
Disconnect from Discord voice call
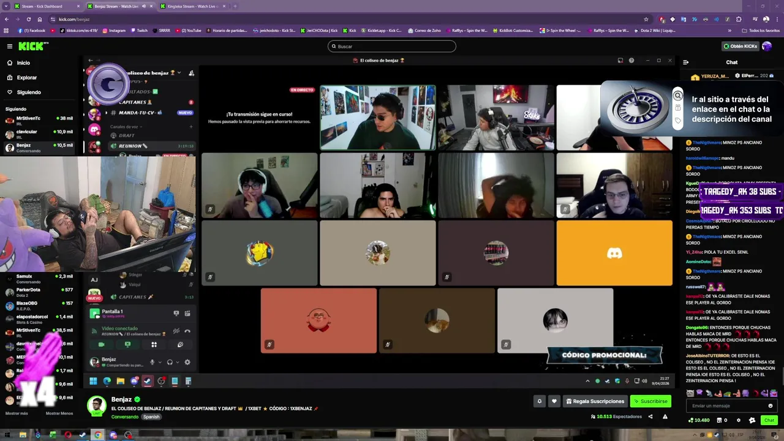[187, 331]
